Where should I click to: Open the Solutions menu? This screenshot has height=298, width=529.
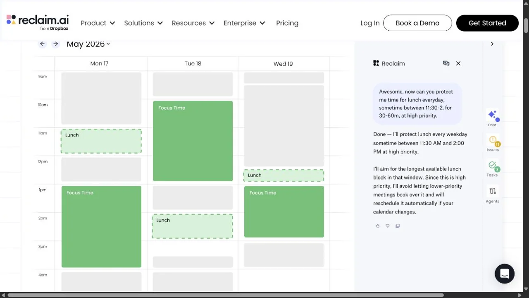[x=143, y=23]
